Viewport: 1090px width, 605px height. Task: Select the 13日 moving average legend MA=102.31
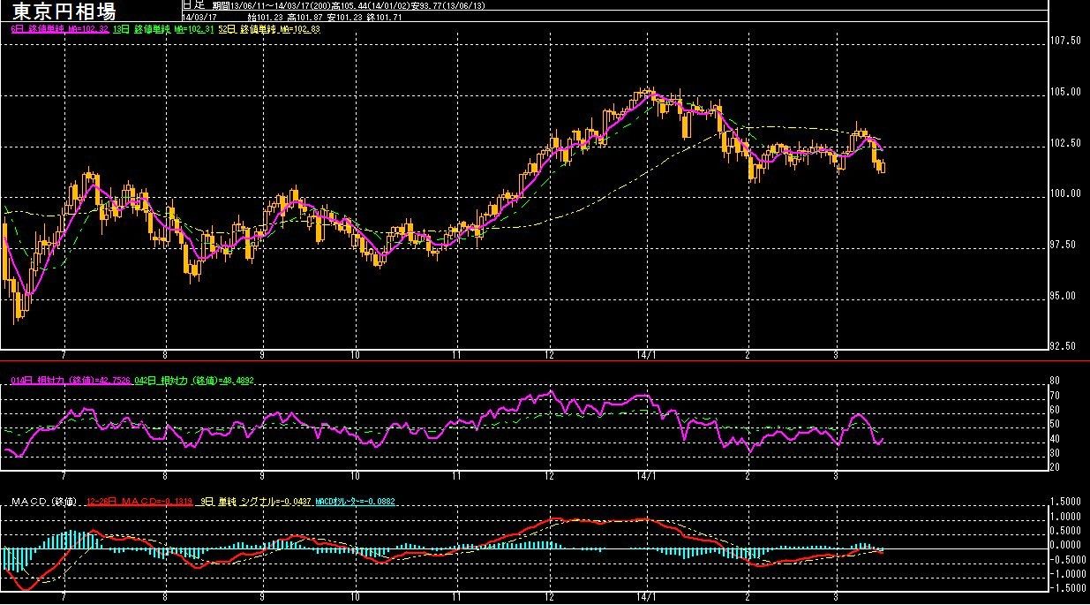pyautogui.click(x=164, y=29)
